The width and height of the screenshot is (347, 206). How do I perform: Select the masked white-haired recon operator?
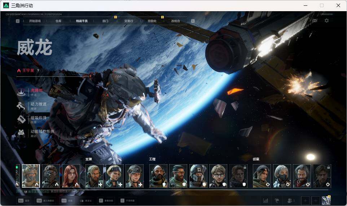pos(282,176)
